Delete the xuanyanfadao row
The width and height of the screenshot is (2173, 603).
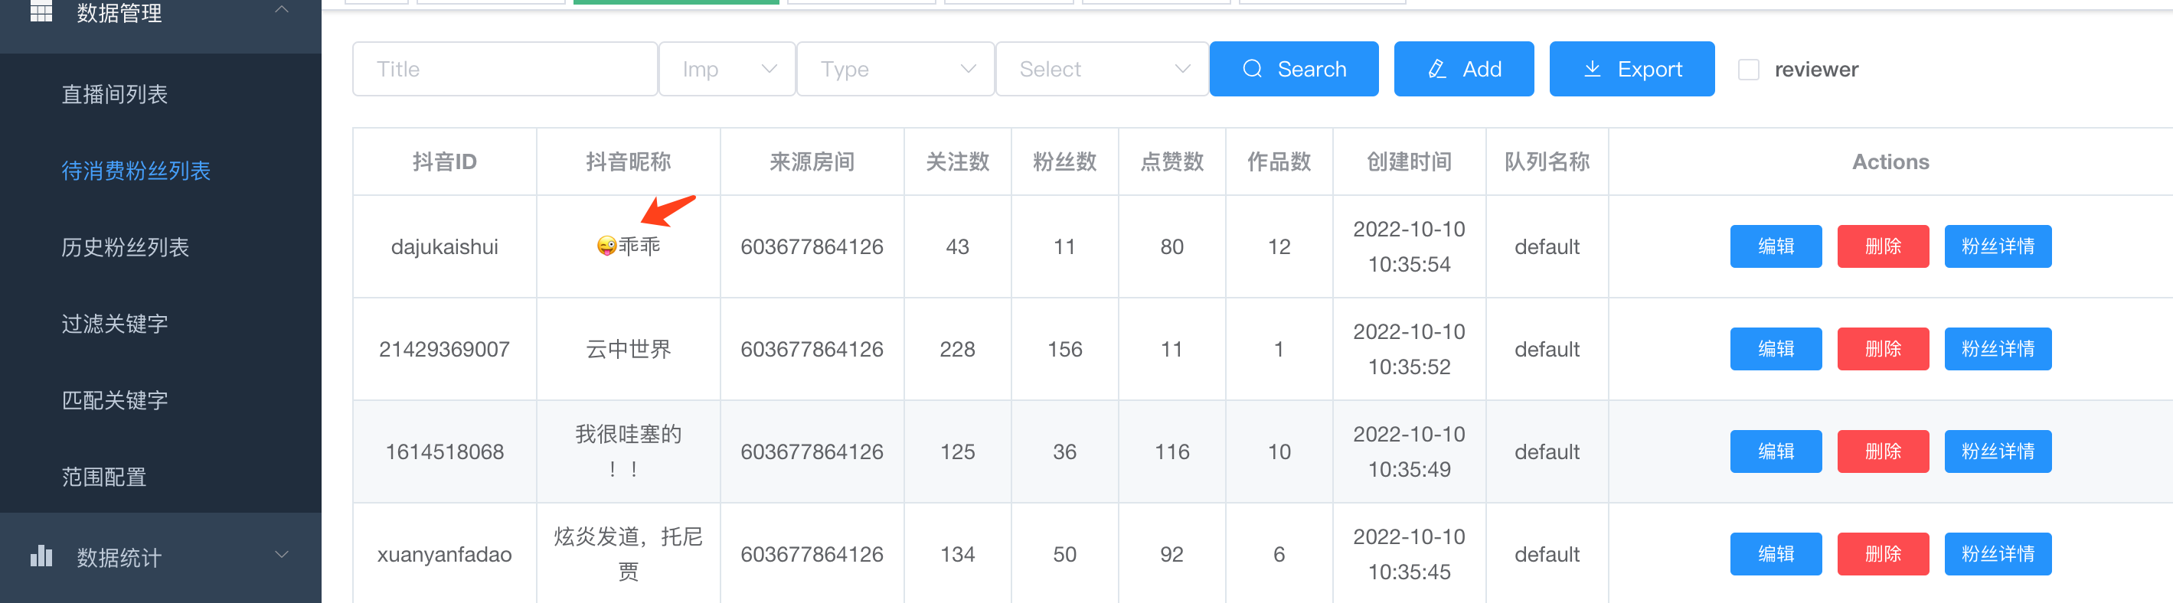1883,554
